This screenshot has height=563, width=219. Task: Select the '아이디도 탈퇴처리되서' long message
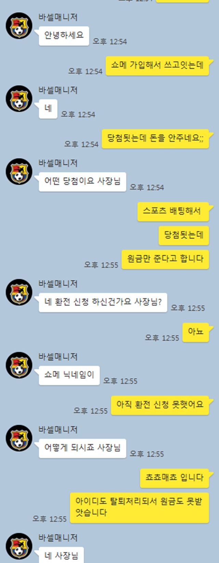pos(140,508)
